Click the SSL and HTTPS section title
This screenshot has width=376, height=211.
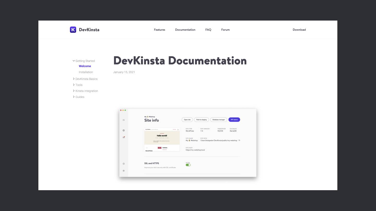coord(152,163)
